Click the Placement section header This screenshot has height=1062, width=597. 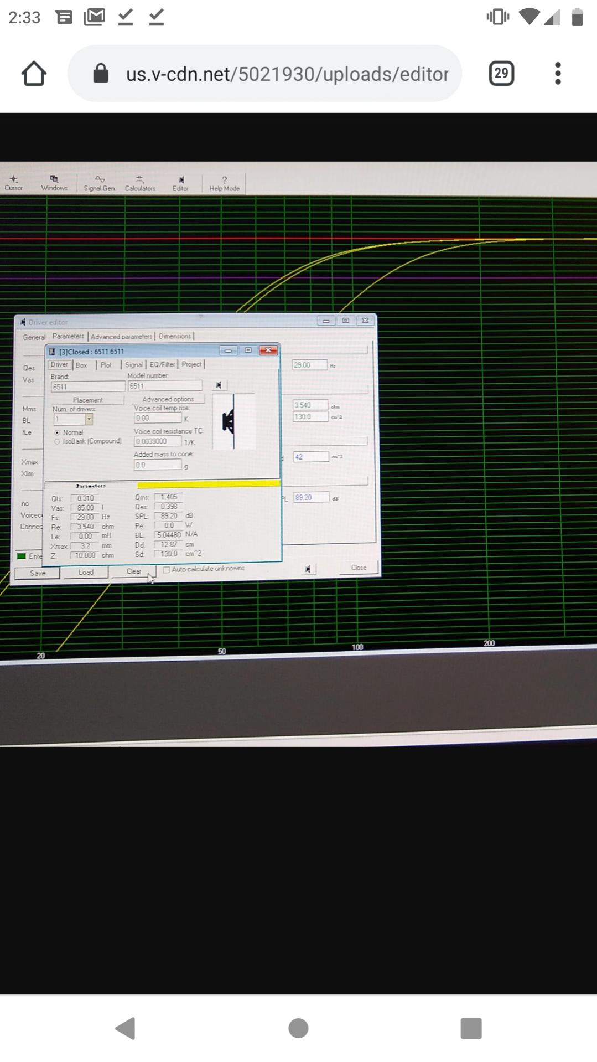point(87,400)
